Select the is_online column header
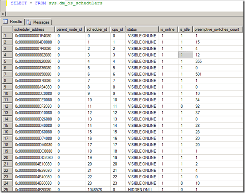Screen dimensions: 245x193 point(168,30)
